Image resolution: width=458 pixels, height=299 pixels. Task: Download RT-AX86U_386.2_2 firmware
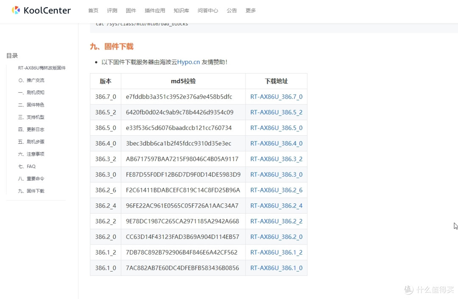(x=276, y=221)
